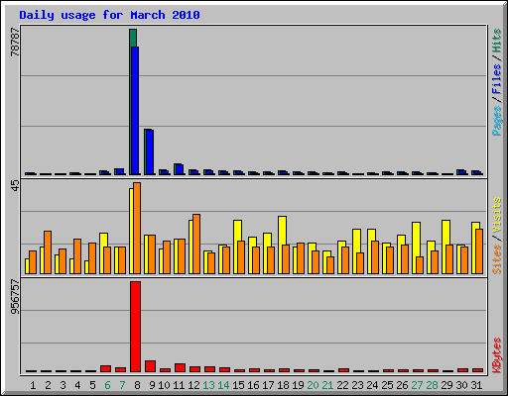Click the green day 28 axis label
Viewport: 508px width, 396px height.
click(432, 385)
